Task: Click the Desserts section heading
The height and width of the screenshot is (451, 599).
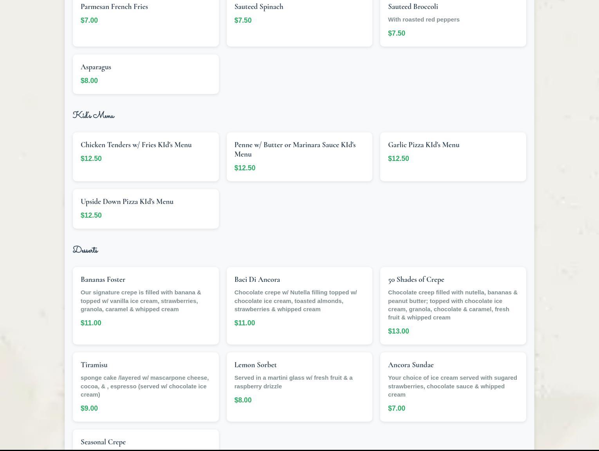Action: click(85, 250)
